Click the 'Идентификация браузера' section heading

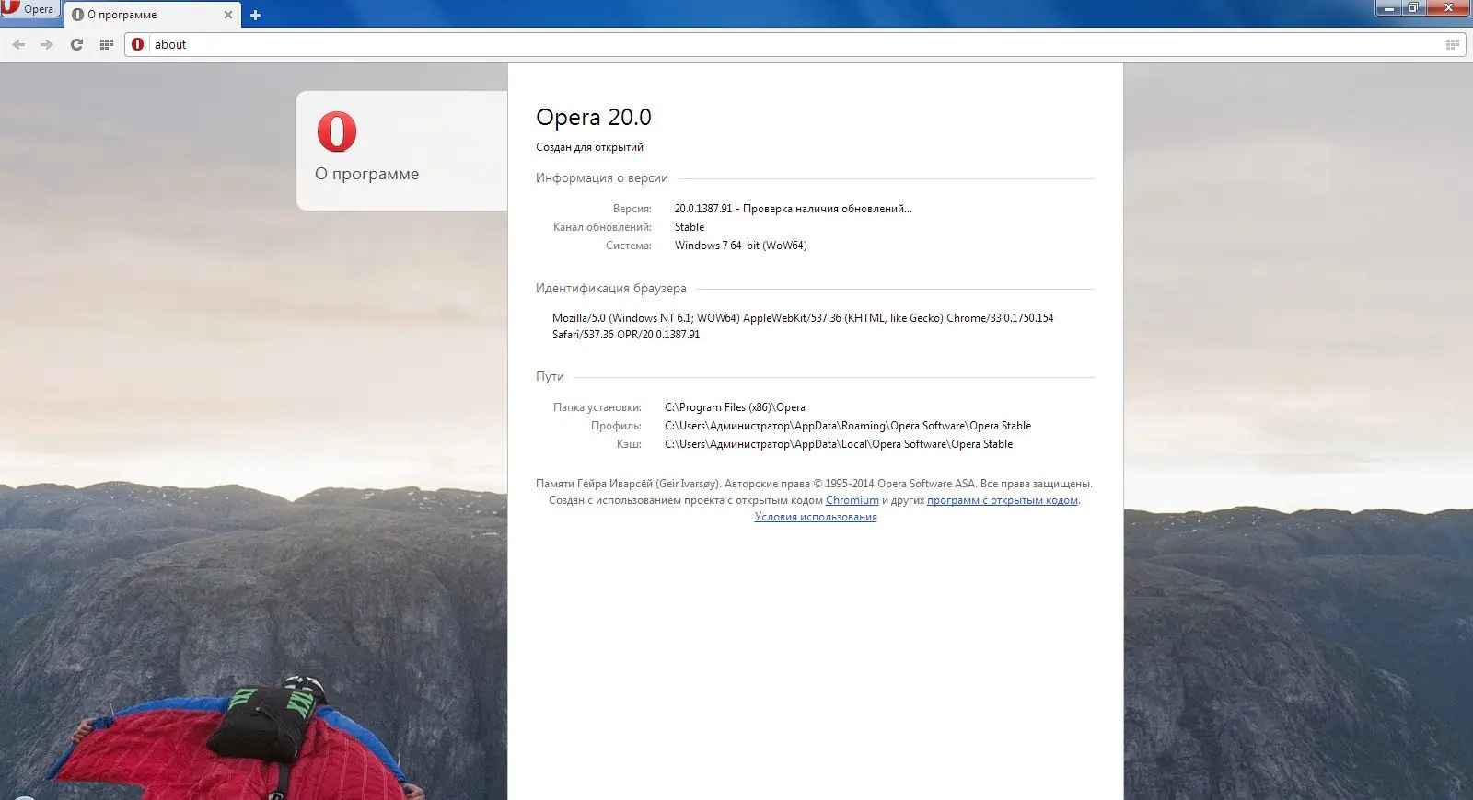point(611,289)
